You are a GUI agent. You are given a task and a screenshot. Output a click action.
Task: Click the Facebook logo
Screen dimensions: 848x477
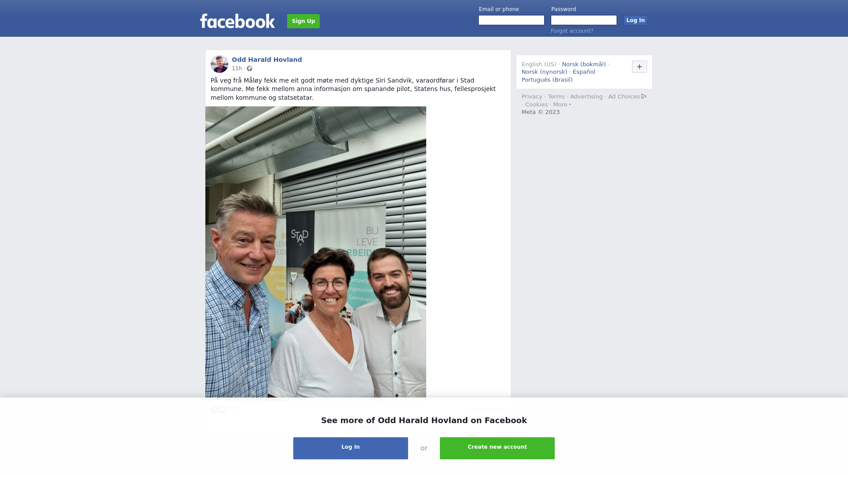click(x=237, y=21)
